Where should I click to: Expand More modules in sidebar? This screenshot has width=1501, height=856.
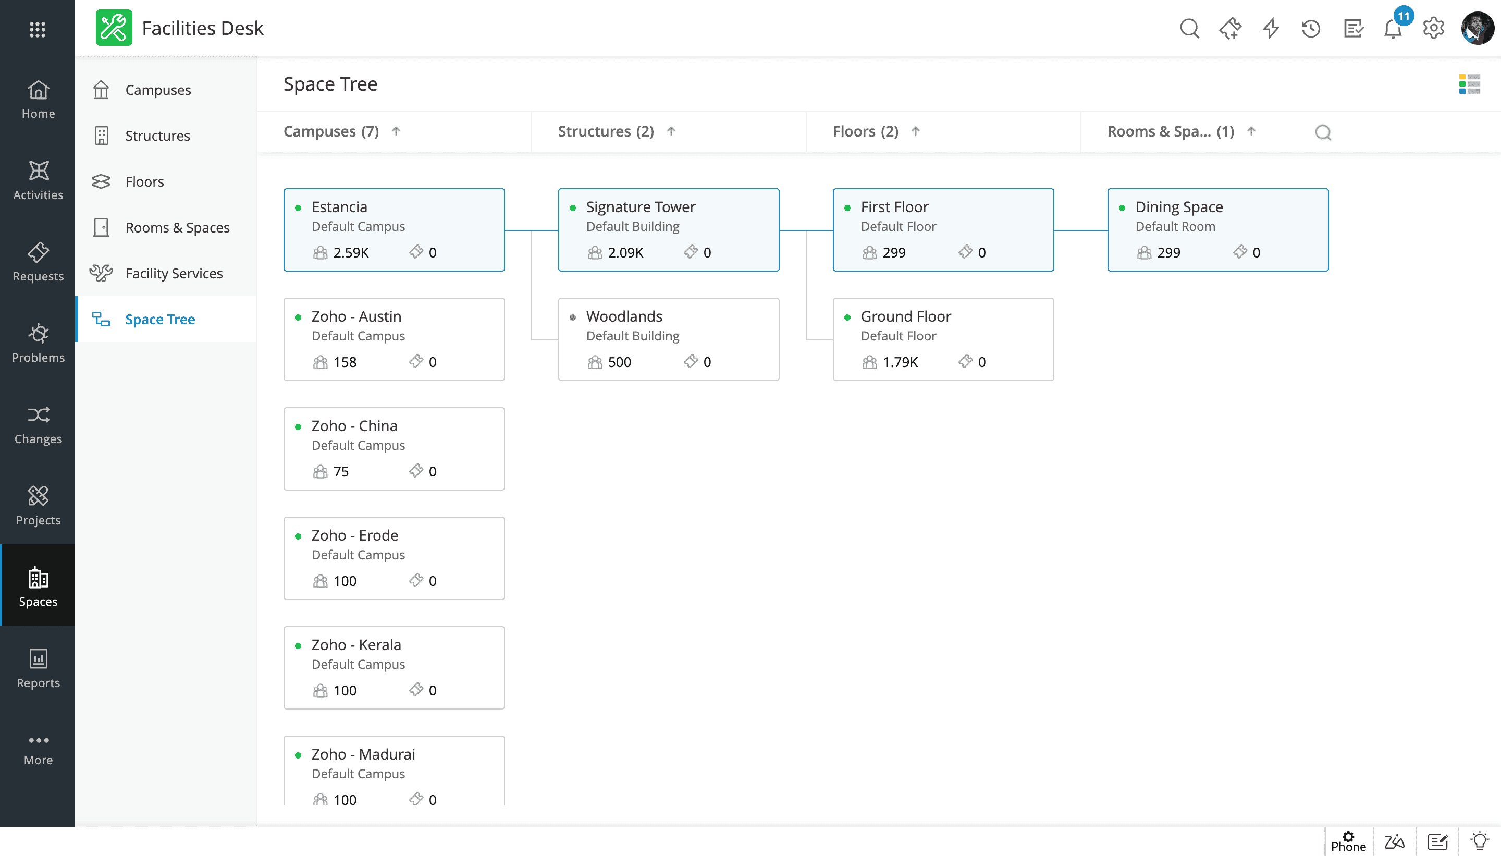(38, 750)
